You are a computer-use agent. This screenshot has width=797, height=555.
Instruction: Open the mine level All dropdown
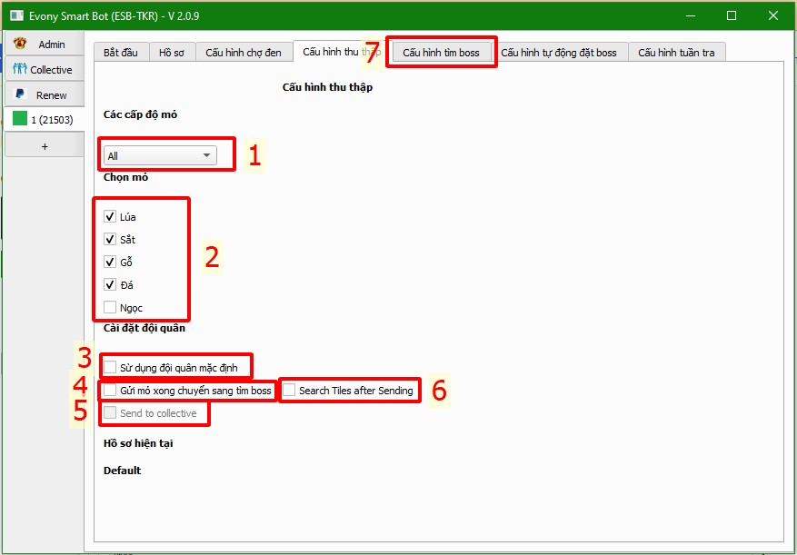[160, 155]
